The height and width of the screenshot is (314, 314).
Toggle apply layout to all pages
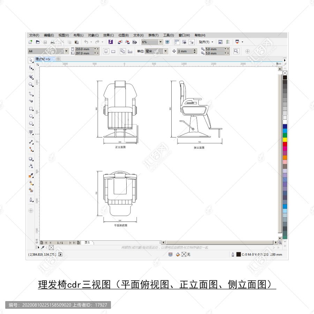point(122,51)
